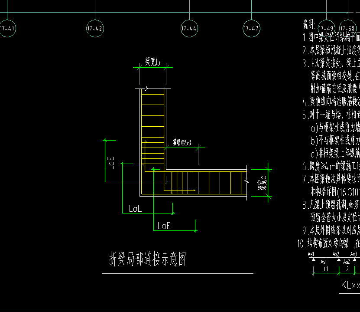360x312 pixels.
Task: Select note line 10.结构布置对称的梁
Action: click(328, 243)
